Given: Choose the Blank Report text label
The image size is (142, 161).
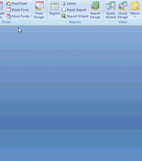Looking at the screenshot, I should pyautogui.click(x=76, y=10).
